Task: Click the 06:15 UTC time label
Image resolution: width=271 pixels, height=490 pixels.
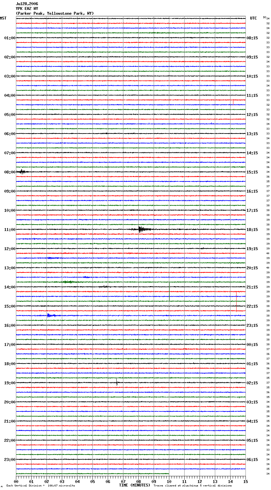Action: coord(252,460)
